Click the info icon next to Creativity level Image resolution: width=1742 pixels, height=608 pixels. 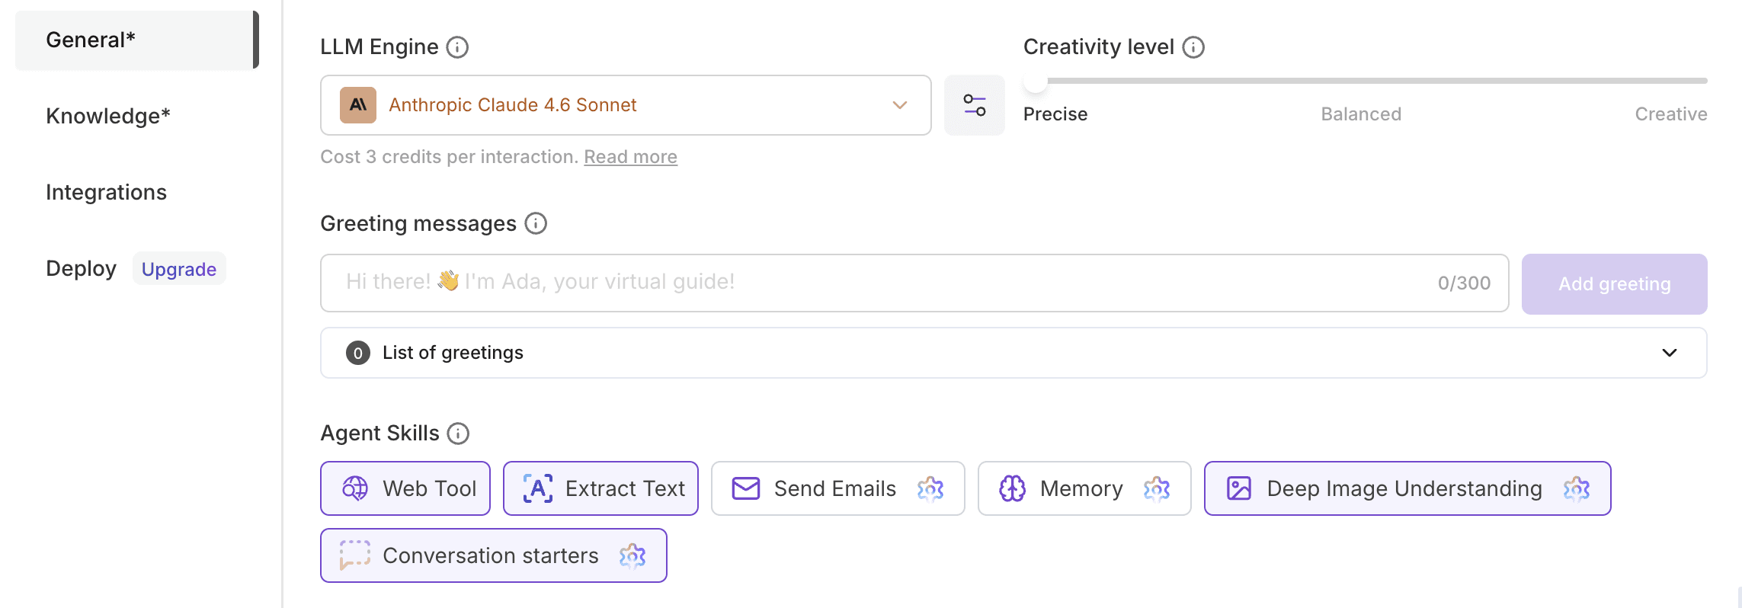point(1193,47)
